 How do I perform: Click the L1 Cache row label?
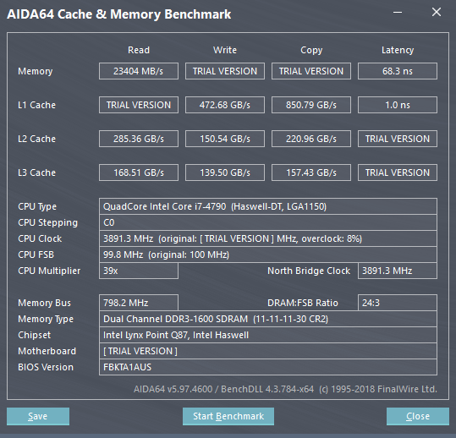[x=36, y=105]
